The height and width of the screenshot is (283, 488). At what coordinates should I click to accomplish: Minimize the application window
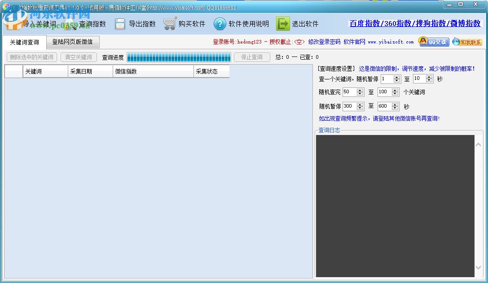(449, 4)
